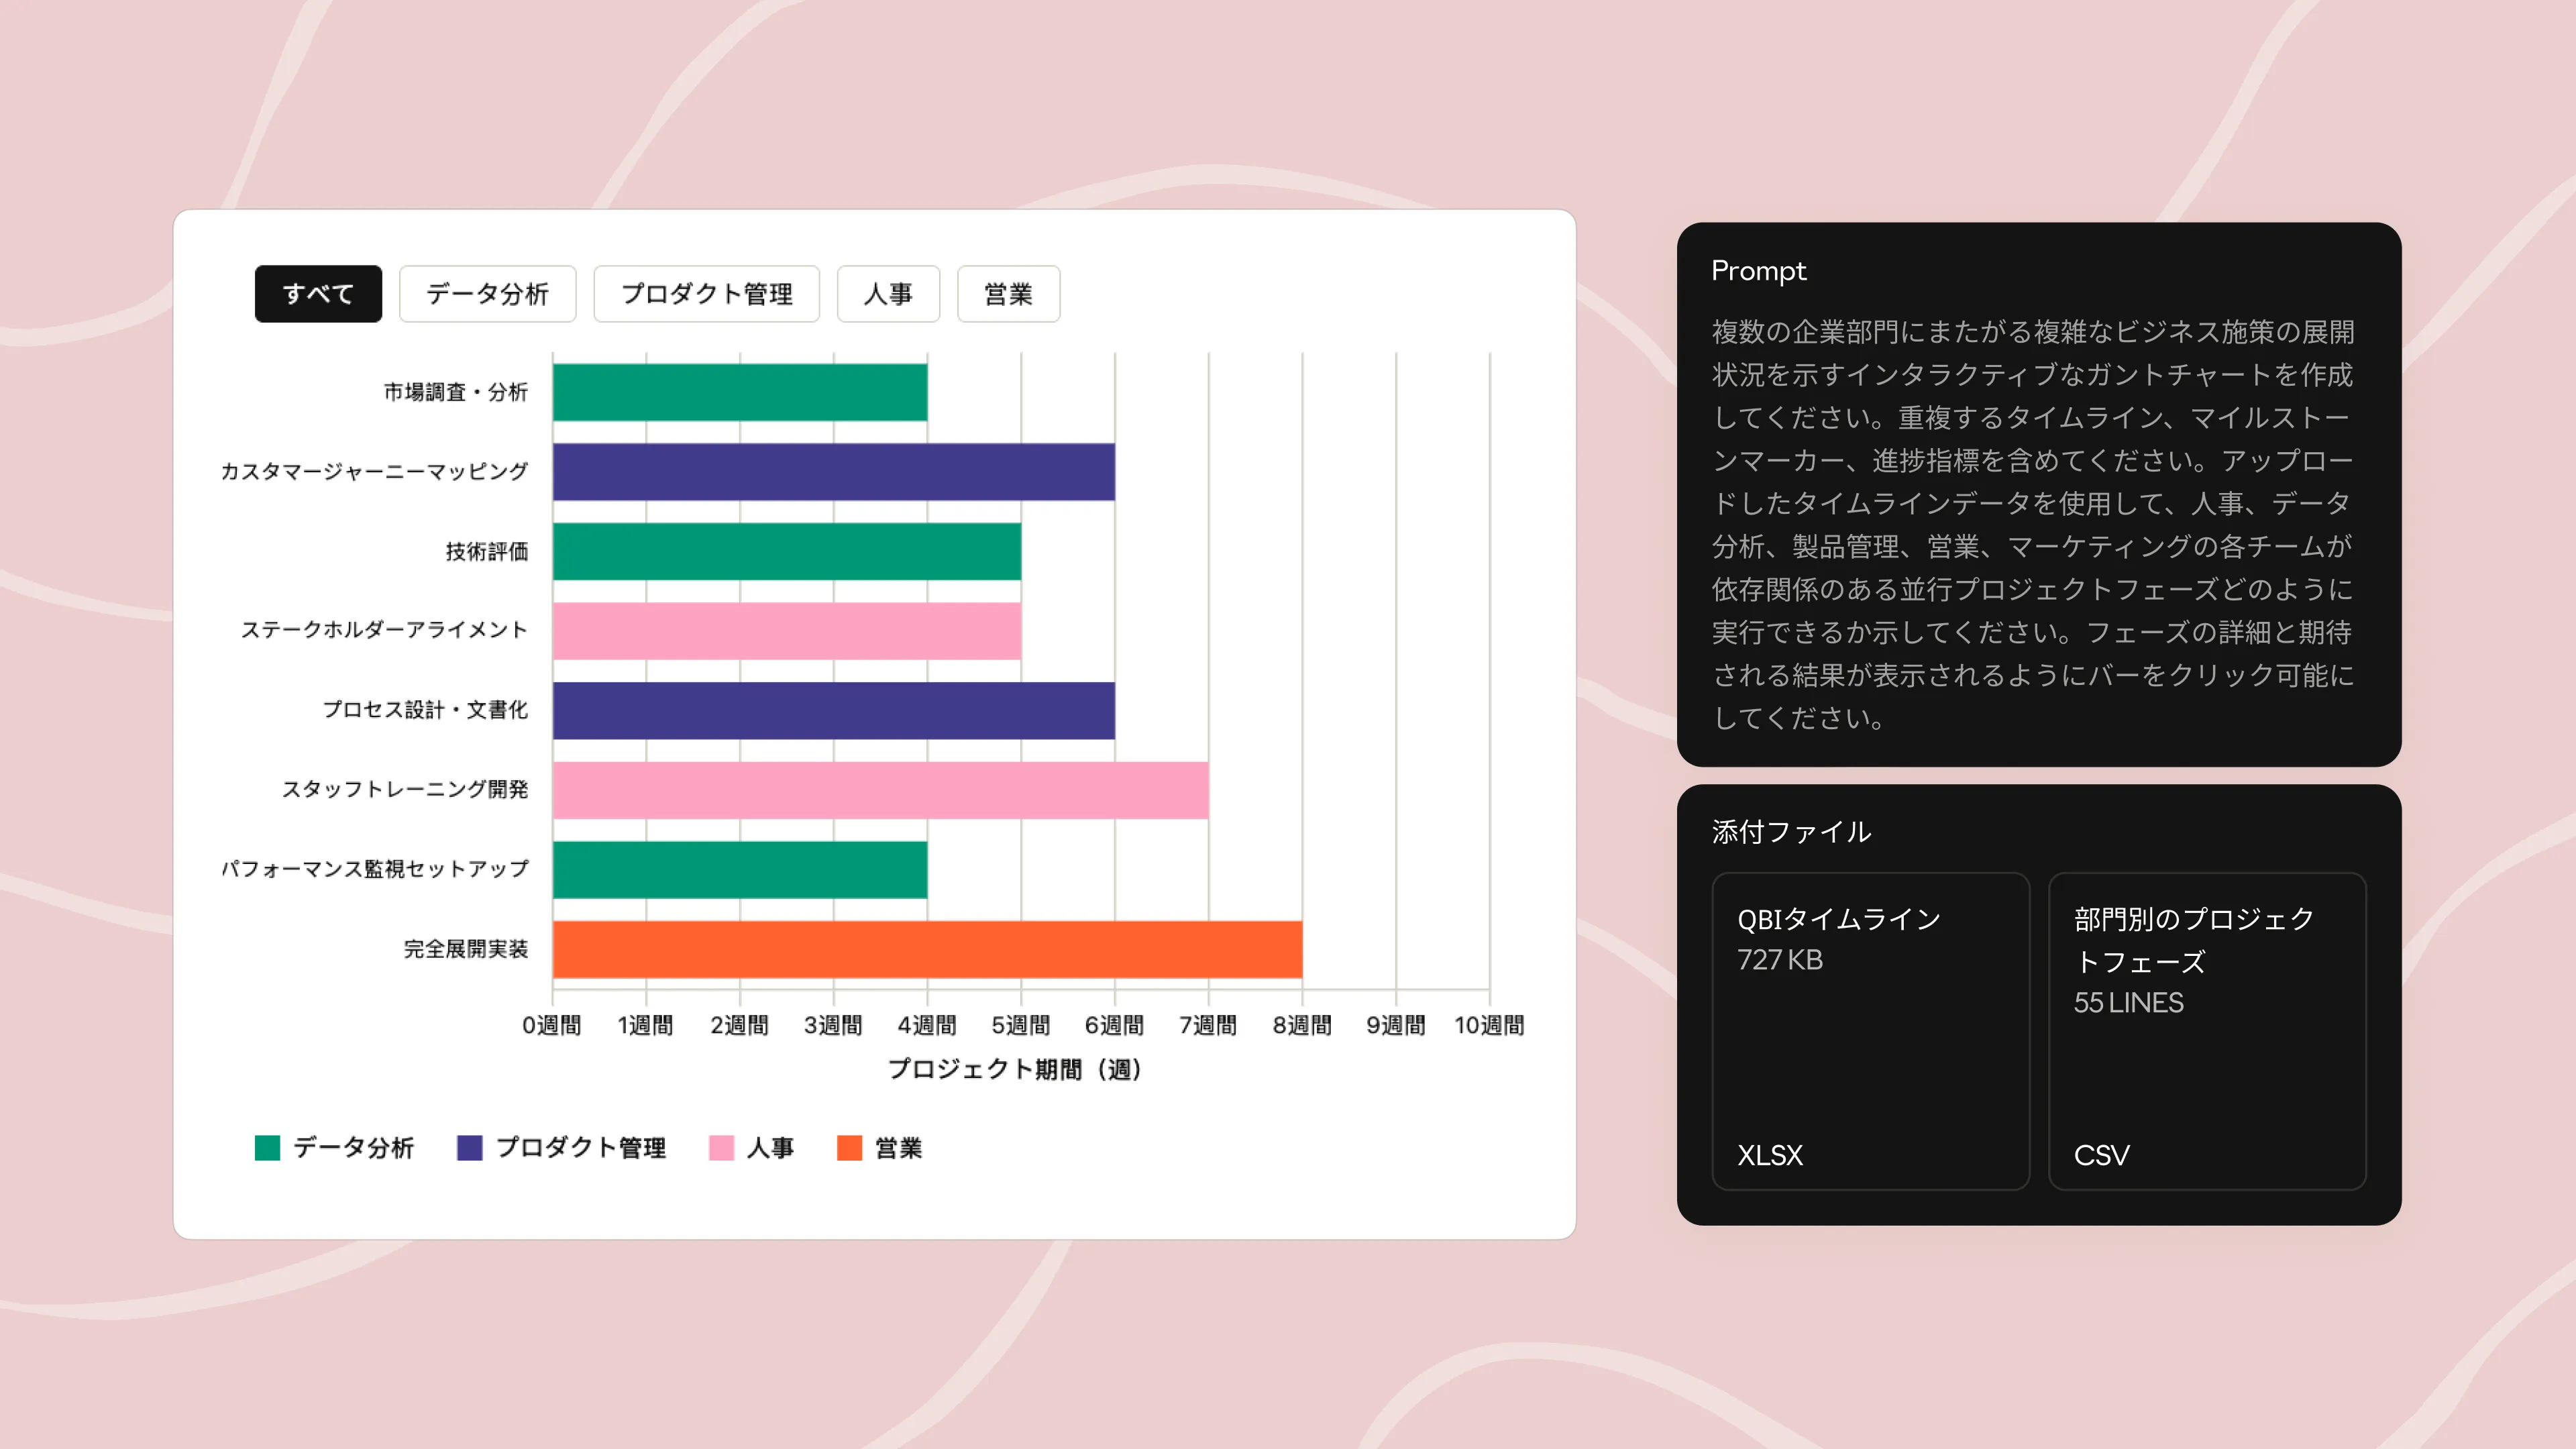This screenshot has height=1449, width=2576.
Task: Click the Prompt panel heading
Action: 1758,271
